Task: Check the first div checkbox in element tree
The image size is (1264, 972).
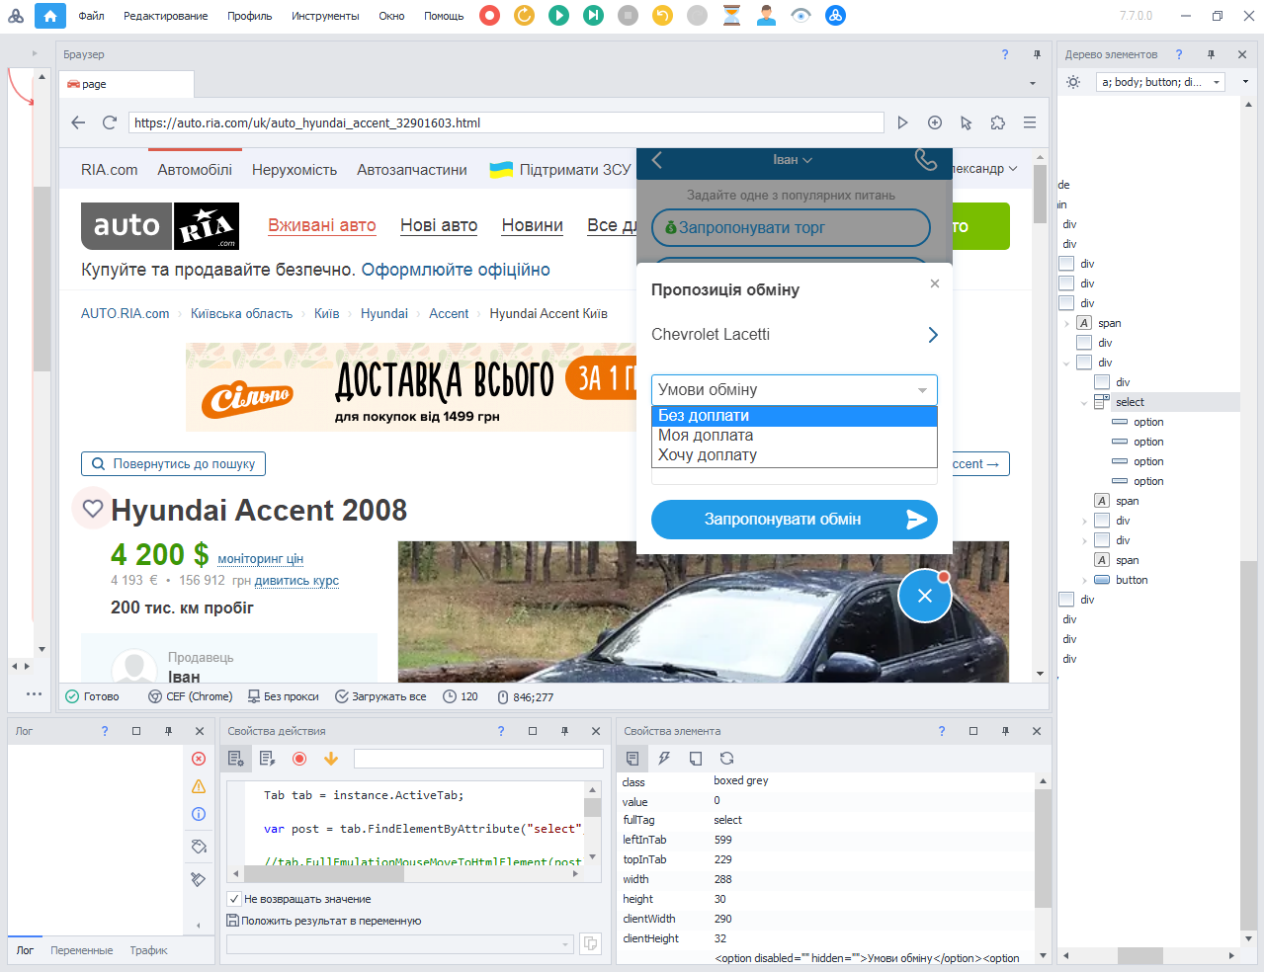Action: click(x=1066, y=264)
